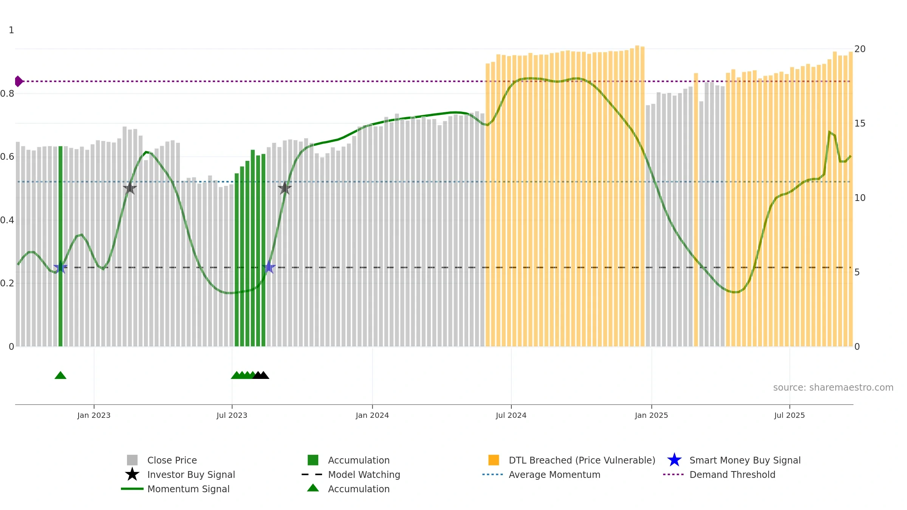907x510 pixels.
Task: Click the blue star marker near Jul 2023
Action: point(269,267)
